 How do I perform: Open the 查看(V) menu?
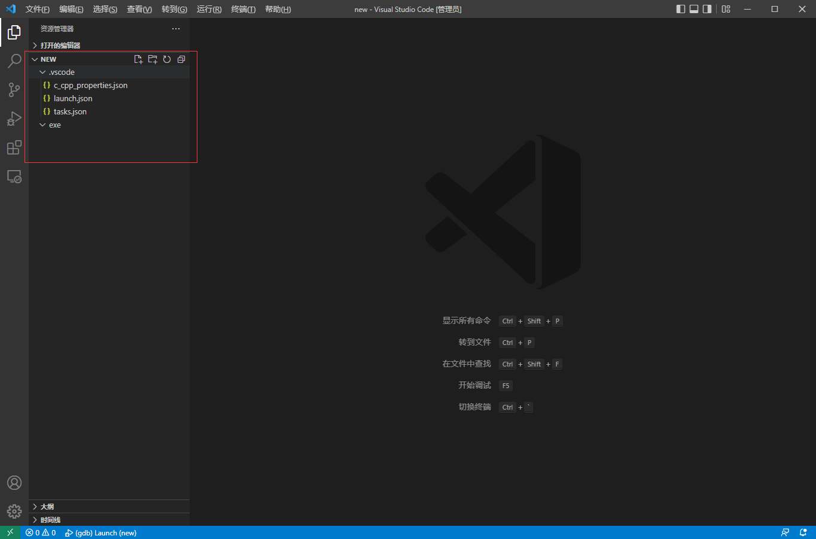[139, 9]
